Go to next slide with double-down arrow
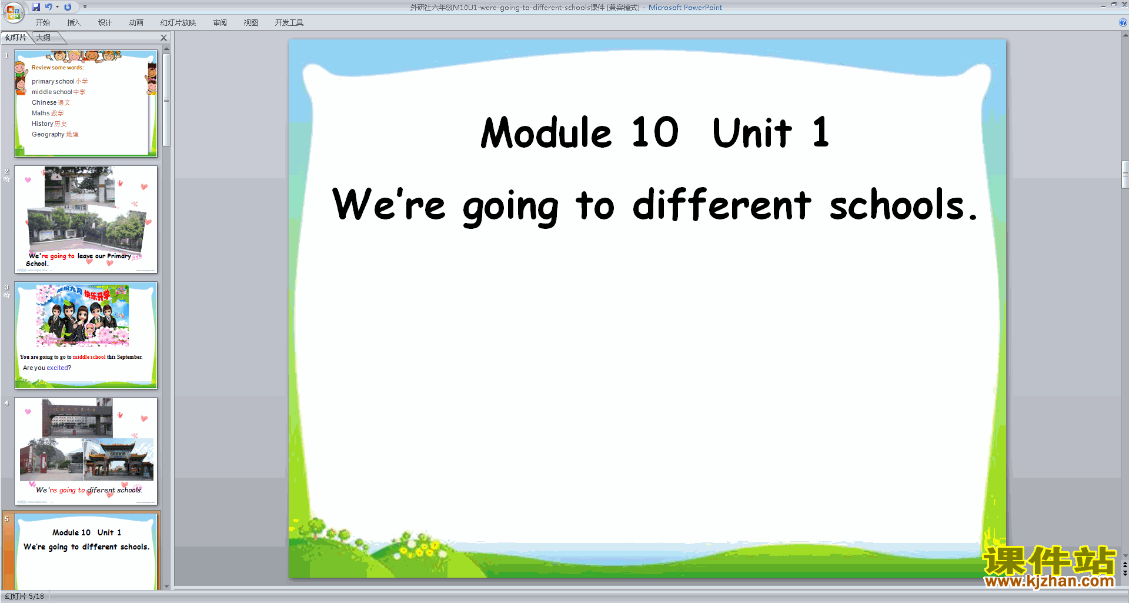Screen dimensions: 1129x603 point(1125,573)
